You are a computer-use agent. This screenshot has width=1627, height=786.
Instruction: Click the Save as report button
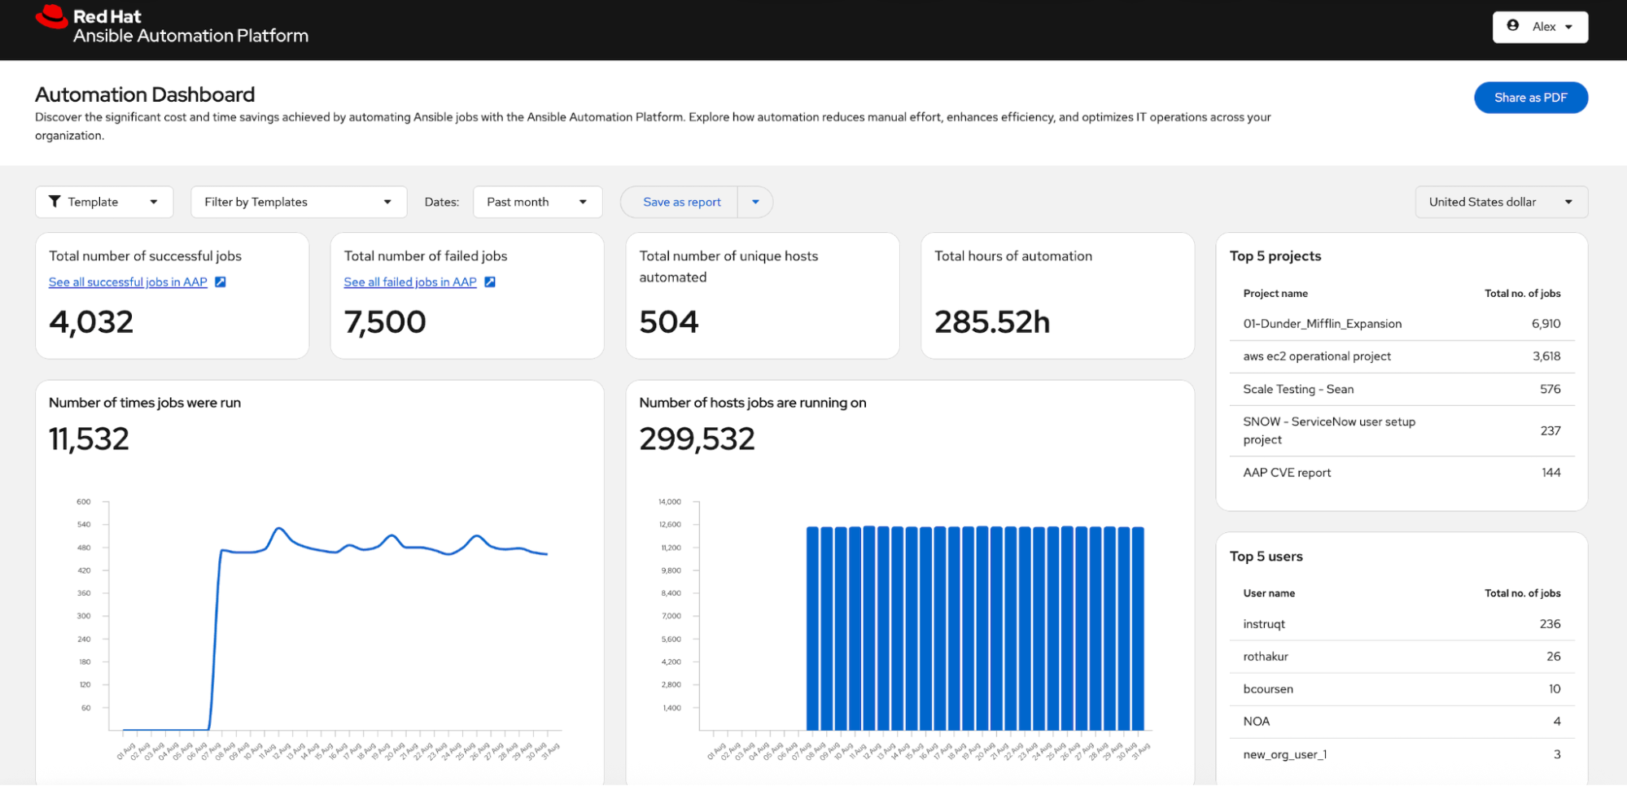[681, 202]
